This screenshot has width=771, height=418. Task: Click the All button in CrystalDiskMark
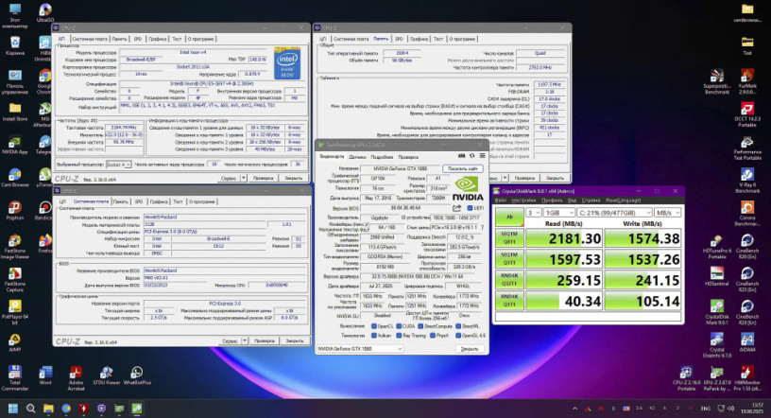coord(509,218)
